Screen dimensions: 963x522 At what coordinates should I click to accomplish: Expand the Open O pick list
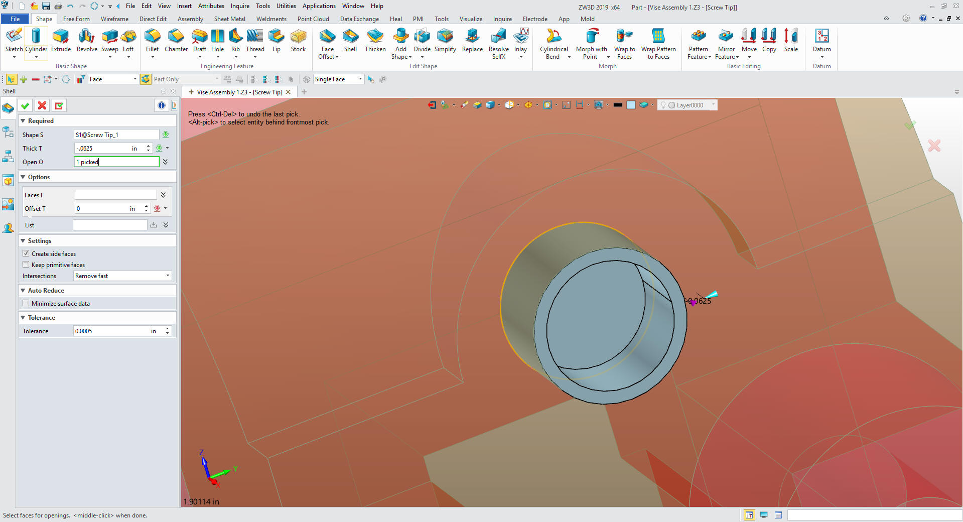(x=165, y=162)
